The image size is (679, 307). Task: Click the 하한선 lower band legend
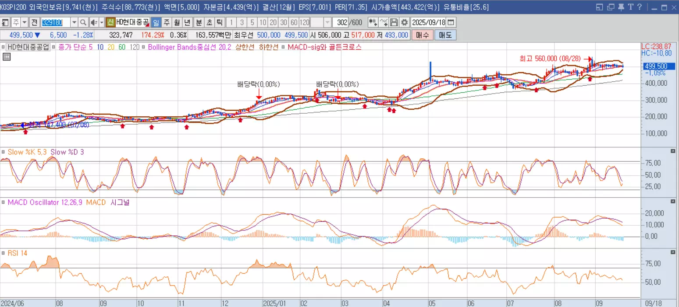(x=268, y=47)
